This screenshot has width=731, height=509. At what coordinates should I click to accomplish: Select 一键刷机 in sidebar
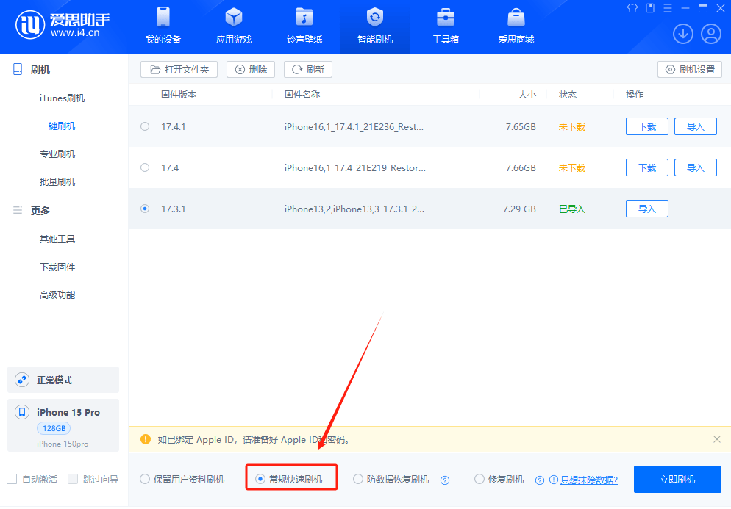pos(57,126)
